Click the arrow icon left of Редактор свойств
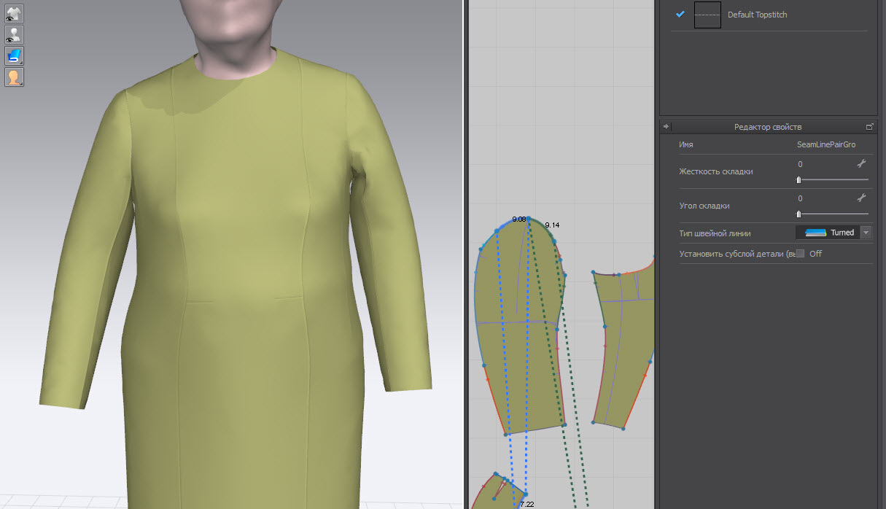This screenshot has height=509, width=886. click(x=666, y=127)
